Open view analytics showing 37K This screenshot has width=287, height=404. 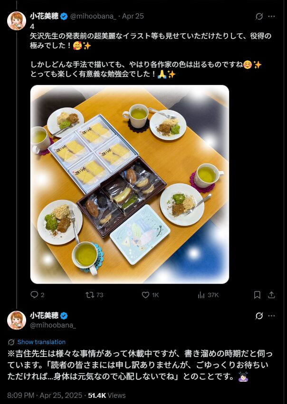201,295
